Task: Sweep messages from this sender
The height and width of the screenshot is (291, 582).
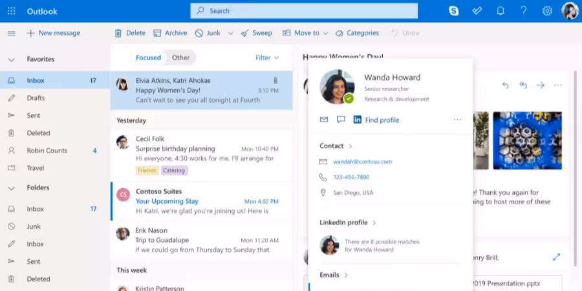Action: click(256, 33)
